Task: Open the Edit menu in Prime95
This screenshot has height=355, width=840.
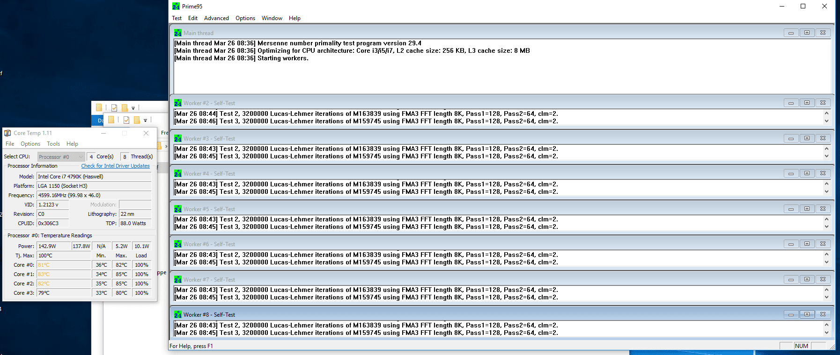Action: [193, 18]
